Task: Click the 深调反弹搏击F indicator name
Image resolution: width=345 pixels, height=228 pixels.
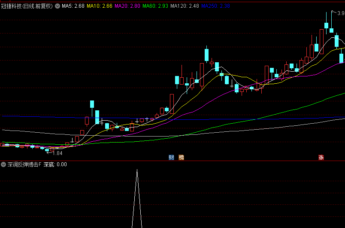Action: 24,164
